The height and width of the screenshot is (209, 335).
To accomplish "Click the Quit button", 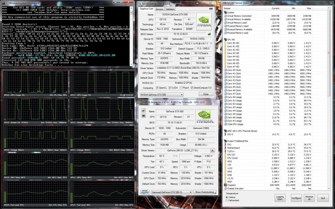I will click(x=323, y=198).
